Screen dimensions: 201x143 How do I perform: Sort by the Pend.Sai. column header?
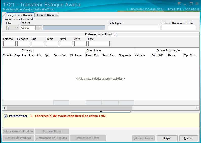click(x=110, y=55)
